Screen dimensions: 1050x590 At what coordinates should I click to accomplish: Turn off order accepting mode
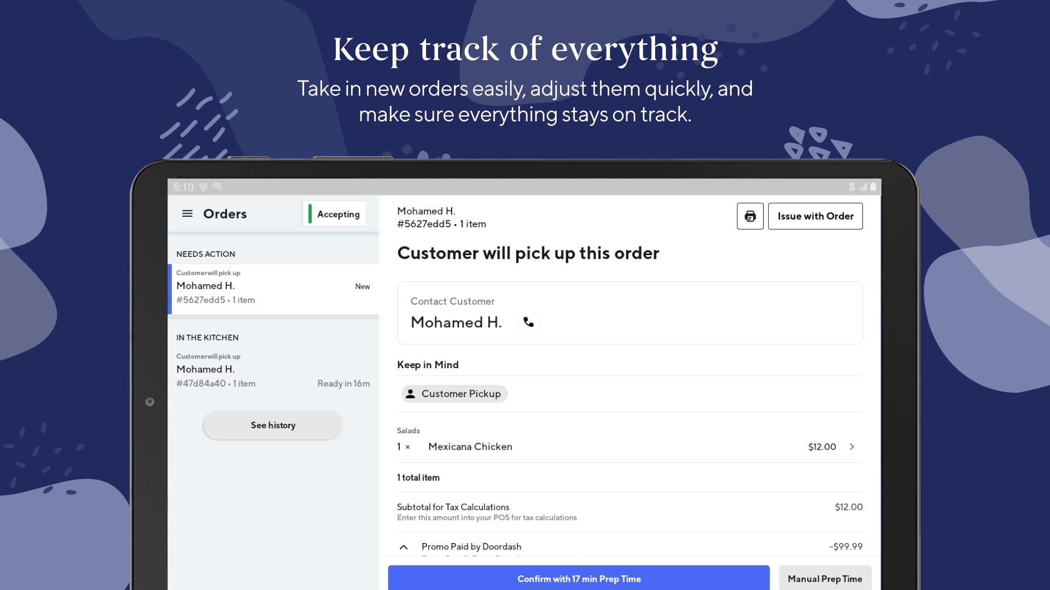pos(334,214)
